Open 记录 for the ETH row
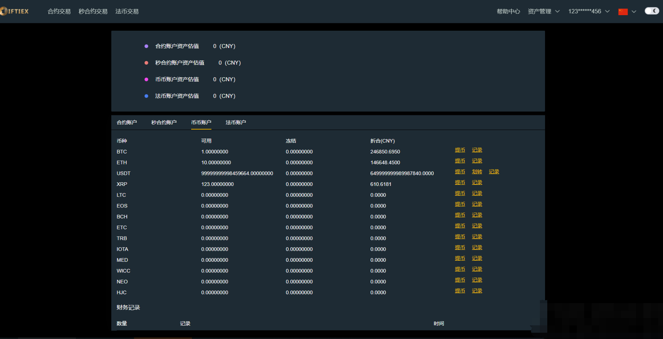 click(x=477, y=161)
